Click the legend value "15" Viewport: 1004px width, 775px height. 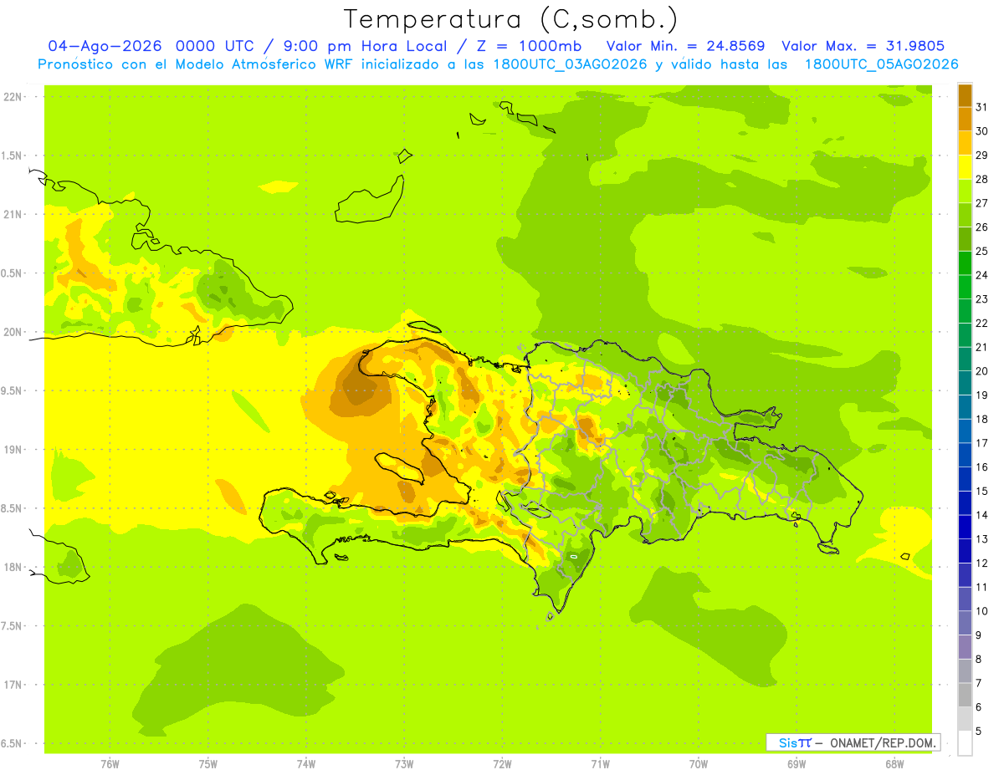(x=982, y=491)
